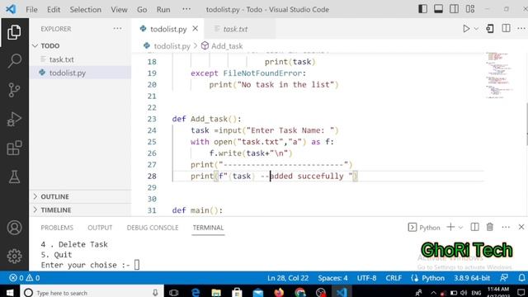Open the View menu
The height and width of the screenshot is (297, 528).
pyautogui.click(x=119, y=9)
